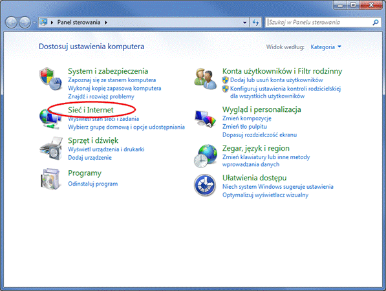386x291 pixels.
Task: Click the Konta użytkowników people icon
Action: point(206,79)
